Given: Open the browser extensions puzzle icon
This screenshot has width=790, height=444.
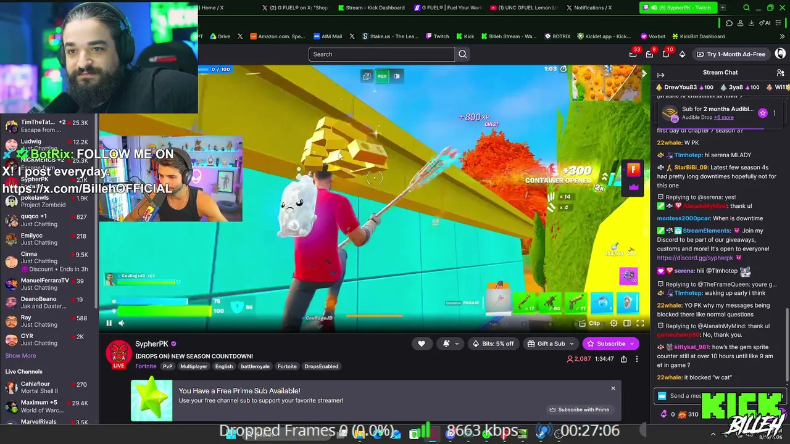Looking at the screenshot, I should coord(729,23).
